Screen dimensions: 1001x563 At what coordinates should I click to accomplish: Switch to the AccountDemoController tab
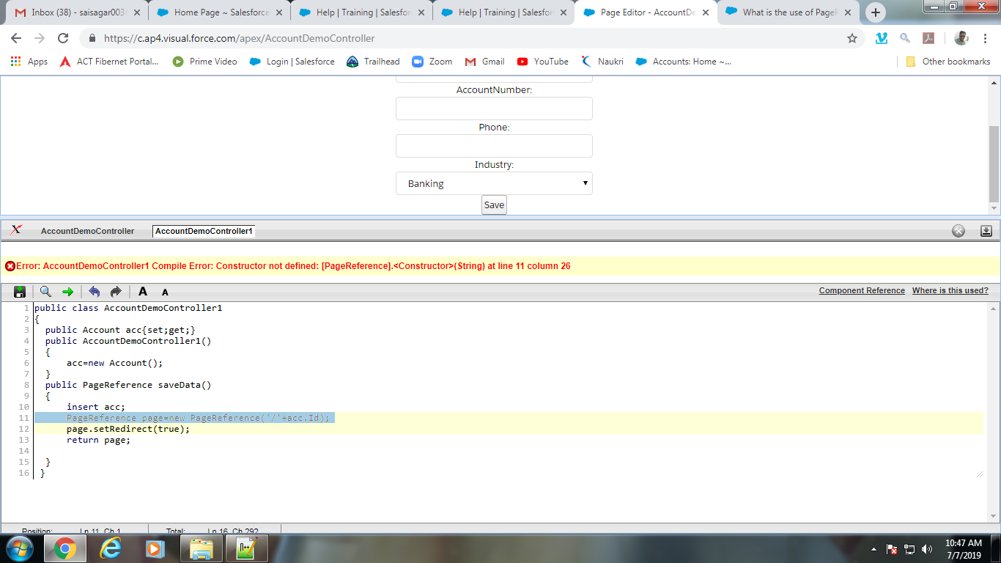pos(86,230)
